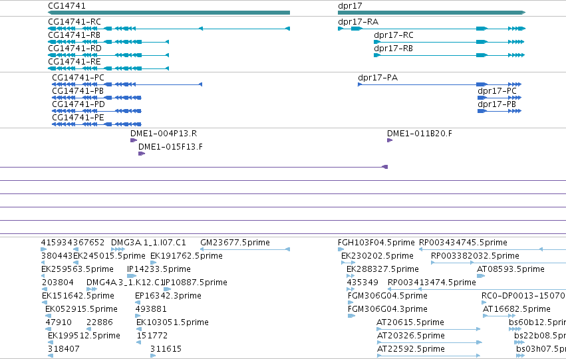The width and height of the screenshot is (566, 359).
Task: Select the AT08593.5prime EST label
Action: coord(511,269)
